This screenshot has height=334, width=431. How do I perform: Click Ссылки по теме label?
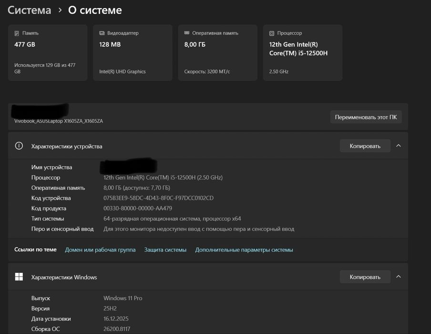(35, 250)
